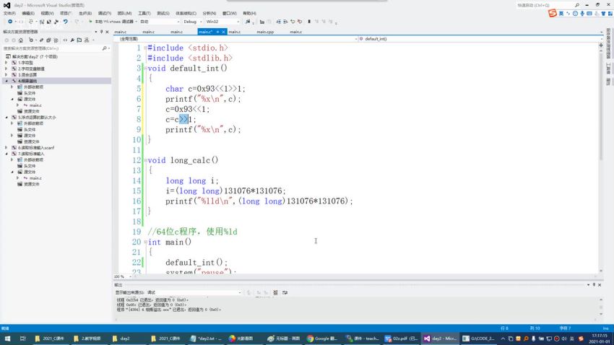
Task: Open the Debug configuration dropdown
Action: coord(192,22)
